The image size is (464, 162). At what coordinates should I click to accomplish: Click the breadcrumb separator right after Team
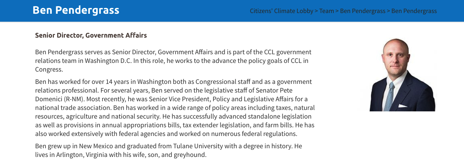(337, 11)
